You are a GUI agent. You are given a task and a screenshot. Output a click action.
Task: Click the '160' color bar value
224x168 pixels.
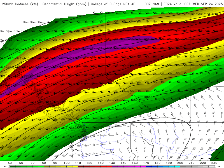coord(135,163)
